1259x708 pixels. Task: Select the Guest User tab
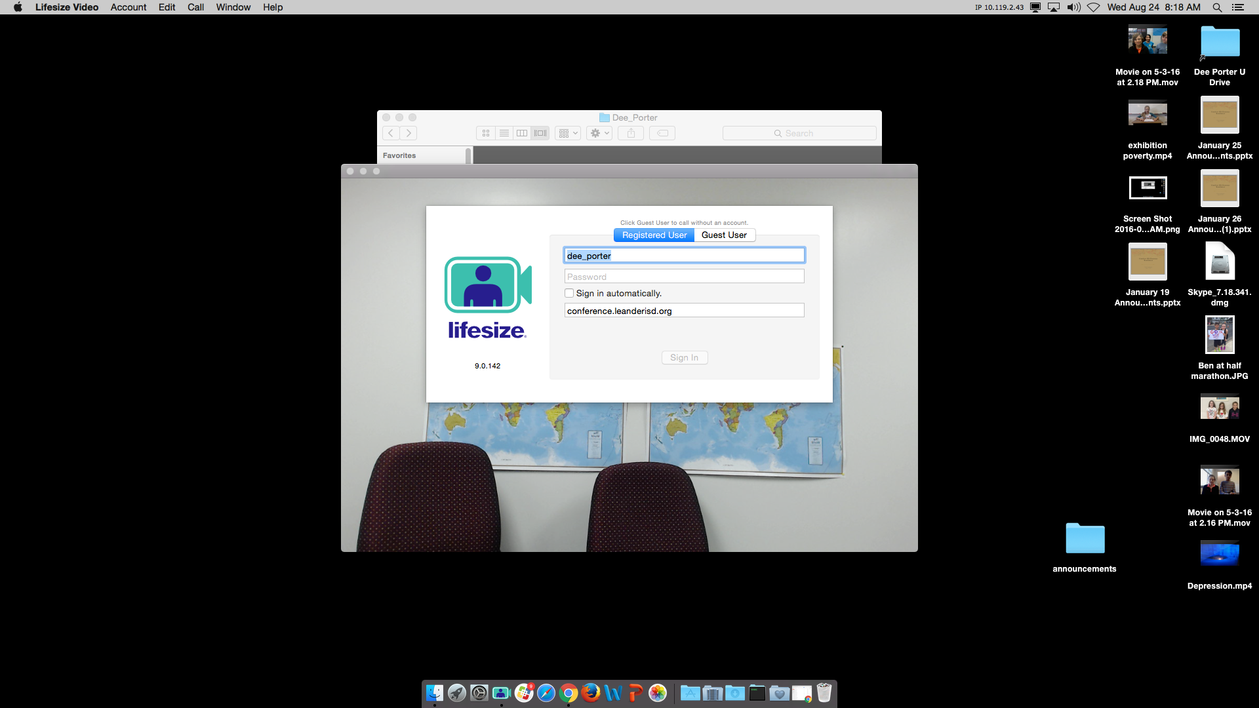pyautogui.click(x=723, y=235)
